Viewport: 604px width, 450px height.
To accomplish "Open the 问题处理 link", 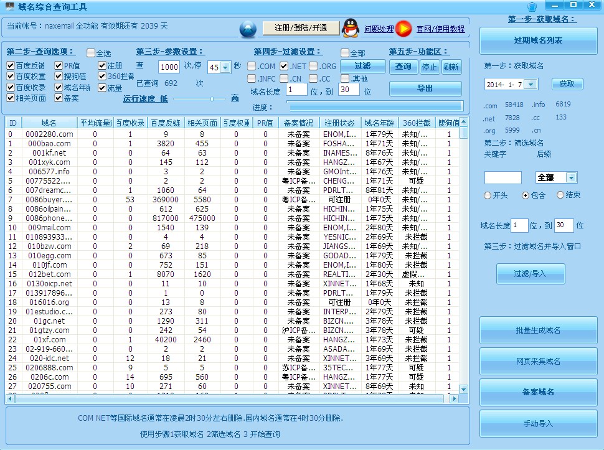I will tap(379, 29).
